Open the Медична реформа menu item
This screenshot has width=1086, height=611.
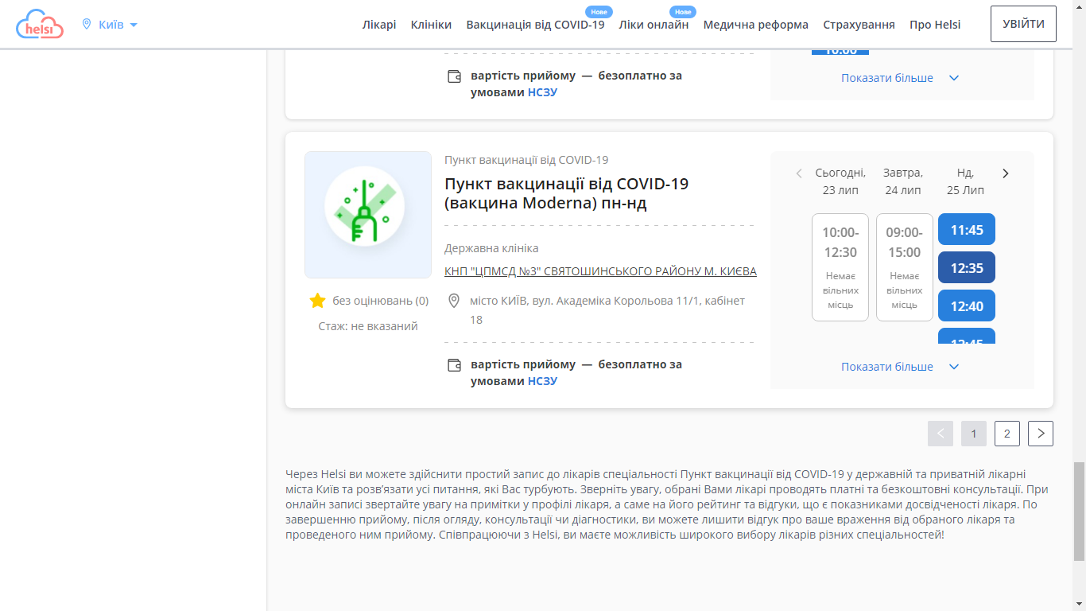(x=755, y=25)
